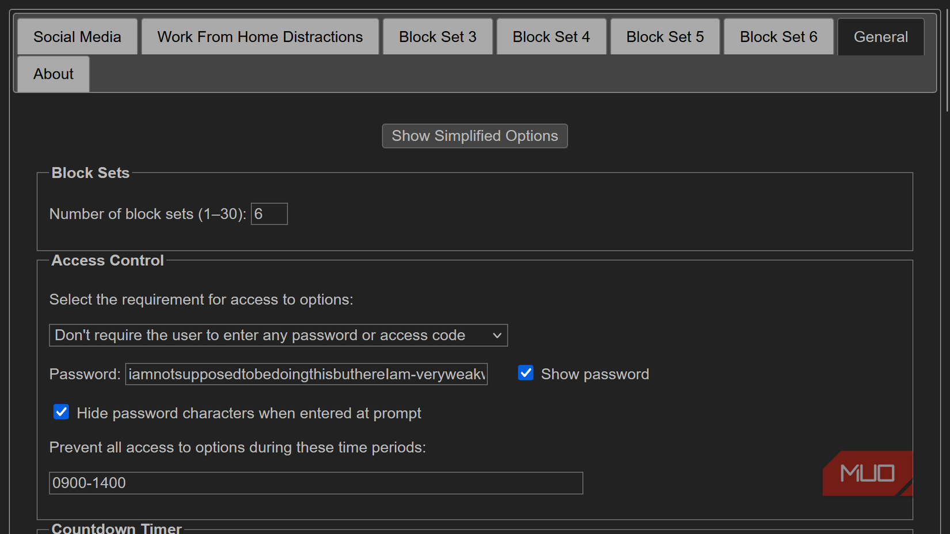Viewport: 950px width, 534px height.
Task: Click the chevron on the access selector
Action: pos(497,335)
